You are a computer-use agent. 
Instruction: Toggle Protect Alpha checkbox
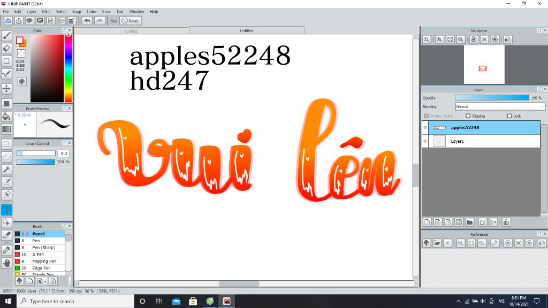[426, 116]
